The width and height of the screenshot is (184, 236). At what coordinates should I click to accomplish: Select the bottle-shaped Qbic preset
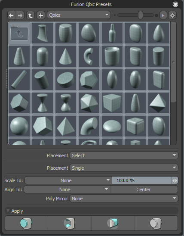pos(112,33)
